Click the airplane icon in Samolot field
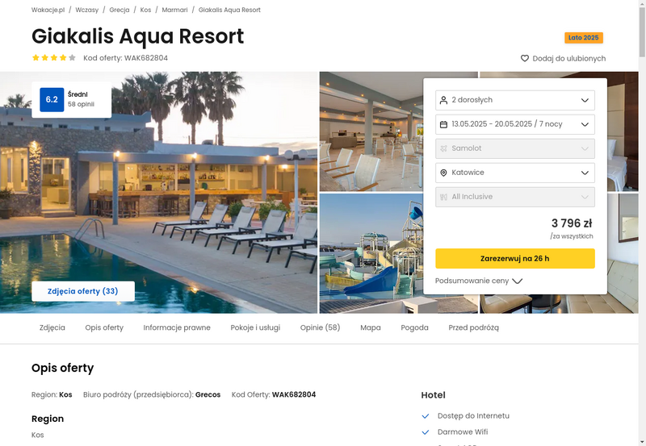 click(x=443, y=148)
